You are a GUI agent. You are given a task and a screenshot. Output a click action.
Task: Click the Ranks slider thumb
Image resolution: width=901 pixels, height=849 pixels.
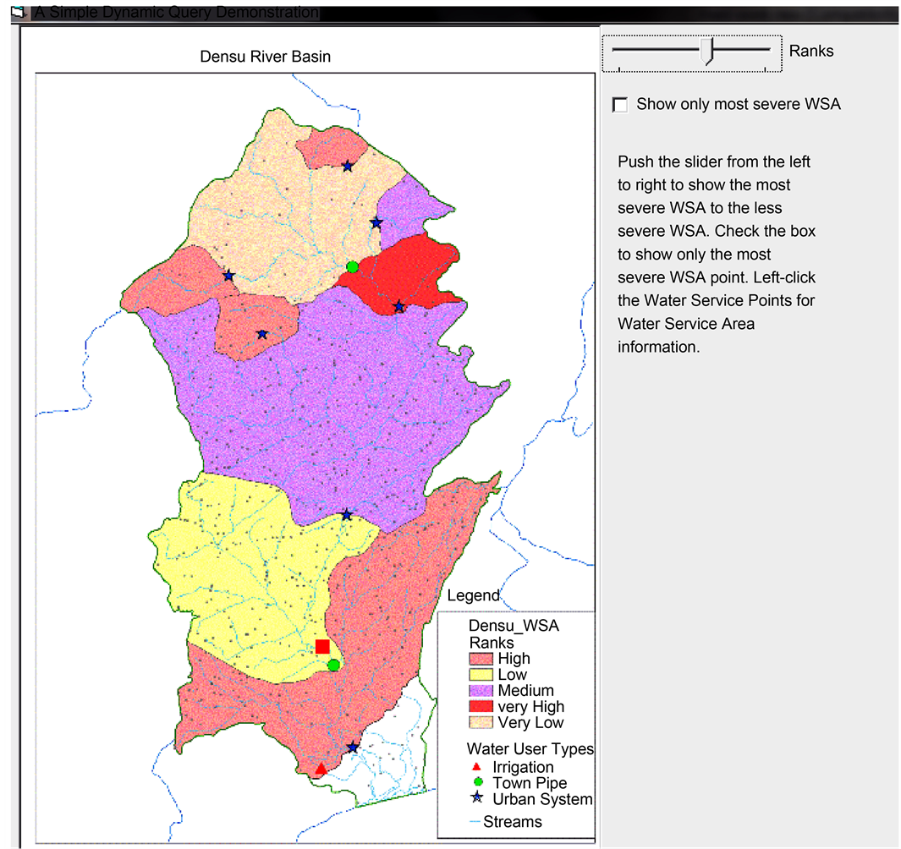(708, 52)
